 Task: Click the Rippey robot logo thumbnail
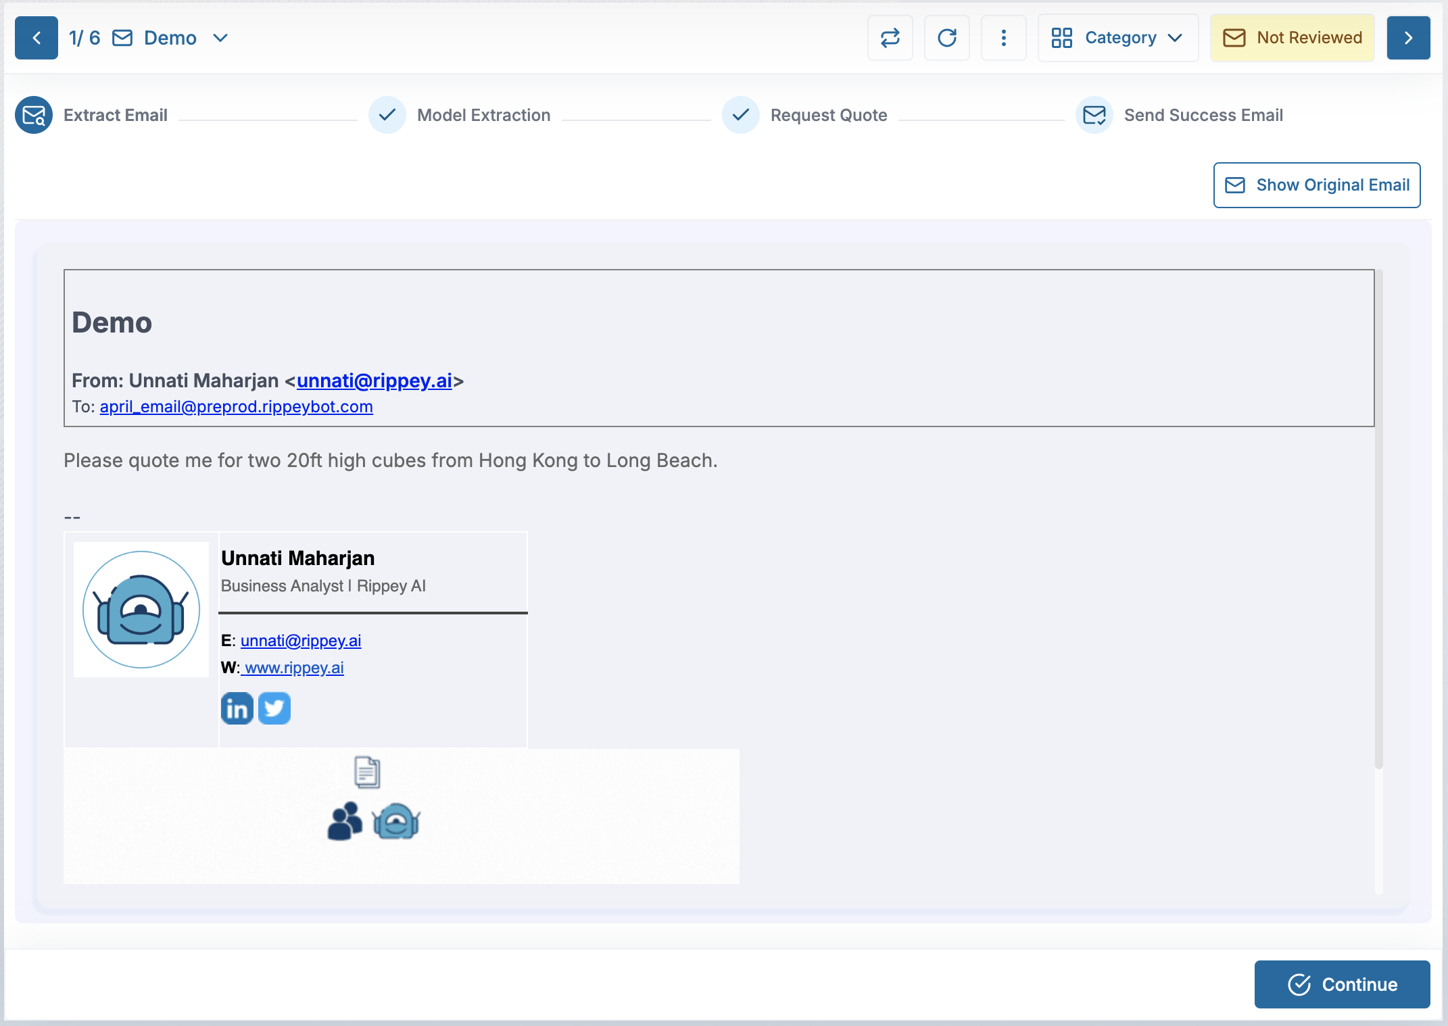click(141, 610)
